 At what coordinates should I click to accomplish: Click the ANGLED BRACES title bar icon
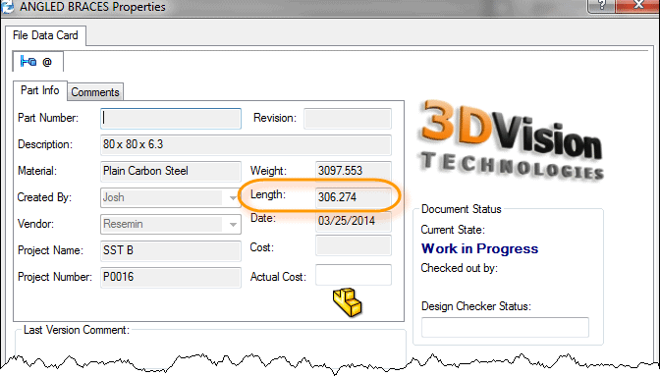7,6
